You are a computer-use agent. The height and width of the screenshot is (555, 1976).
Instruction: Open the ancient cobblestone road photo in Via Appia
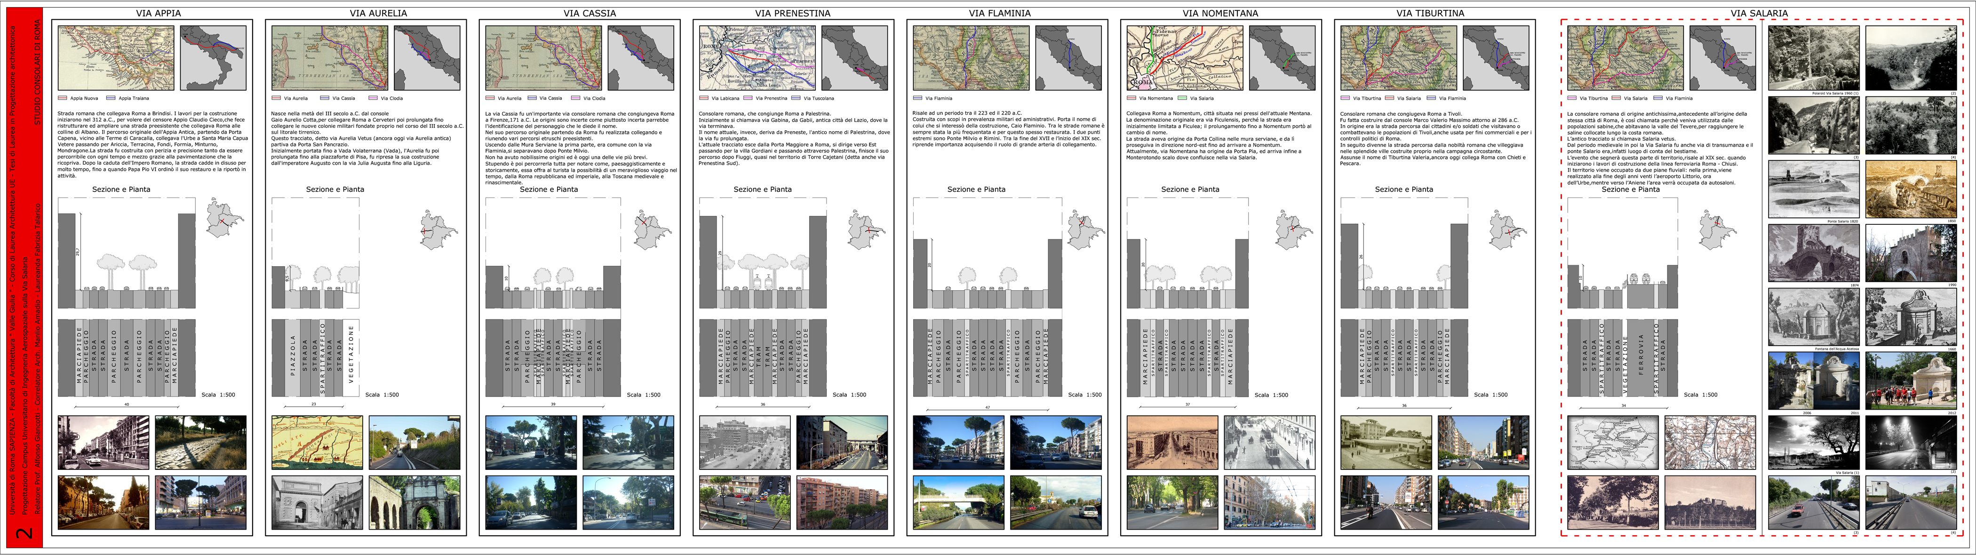201,442
